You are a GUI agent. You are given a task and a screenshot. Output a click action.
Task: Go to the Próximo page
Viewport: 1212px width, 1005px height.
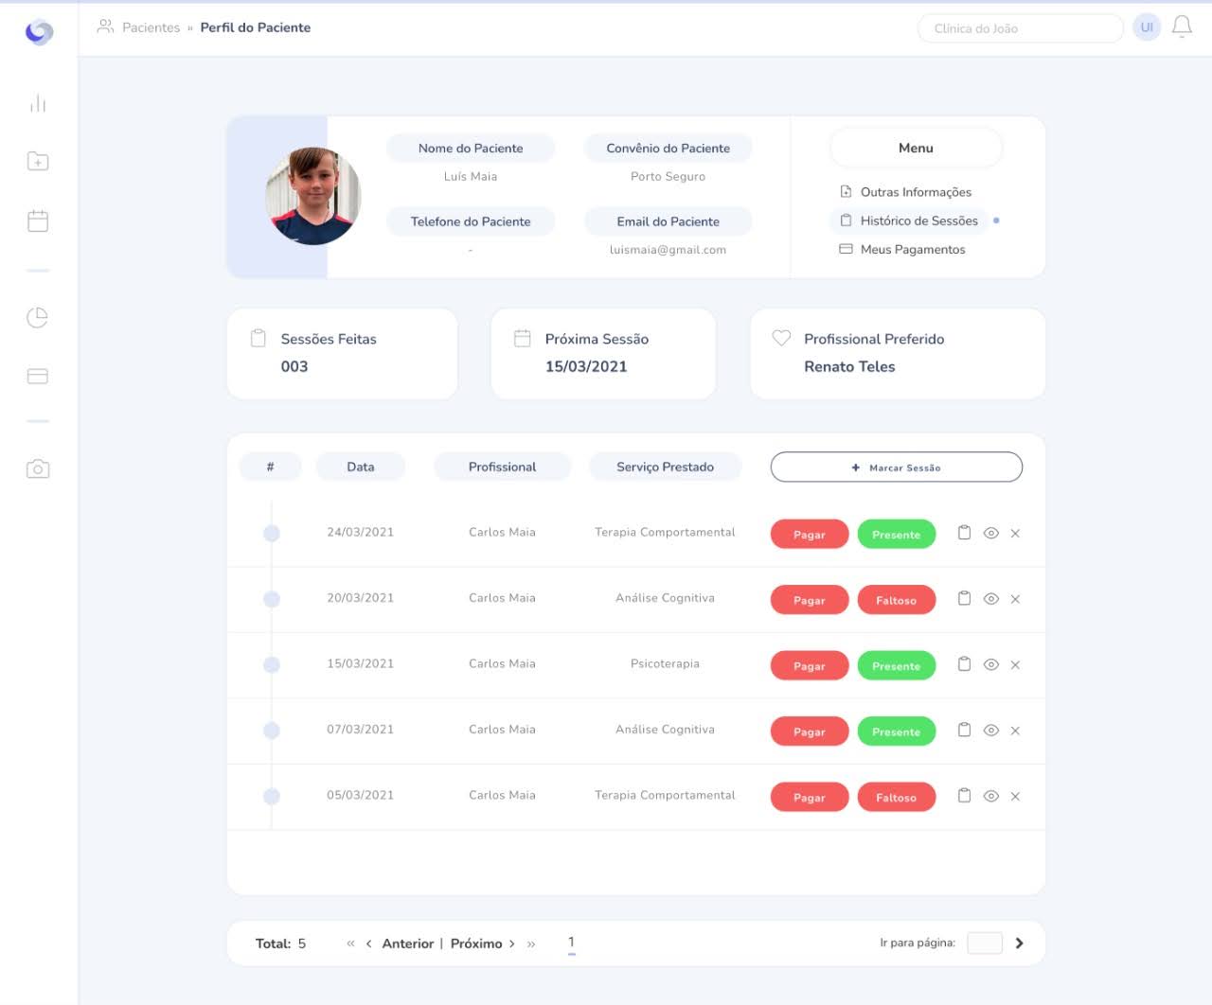click(483, 943)
